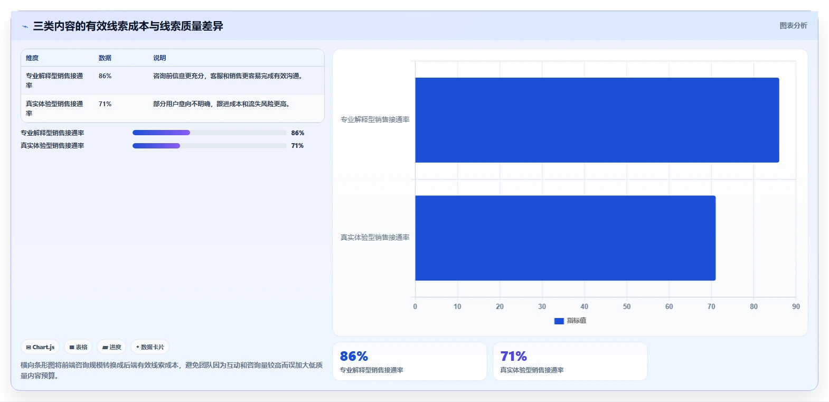Click the x-axis tick label 90

point(796,306)
